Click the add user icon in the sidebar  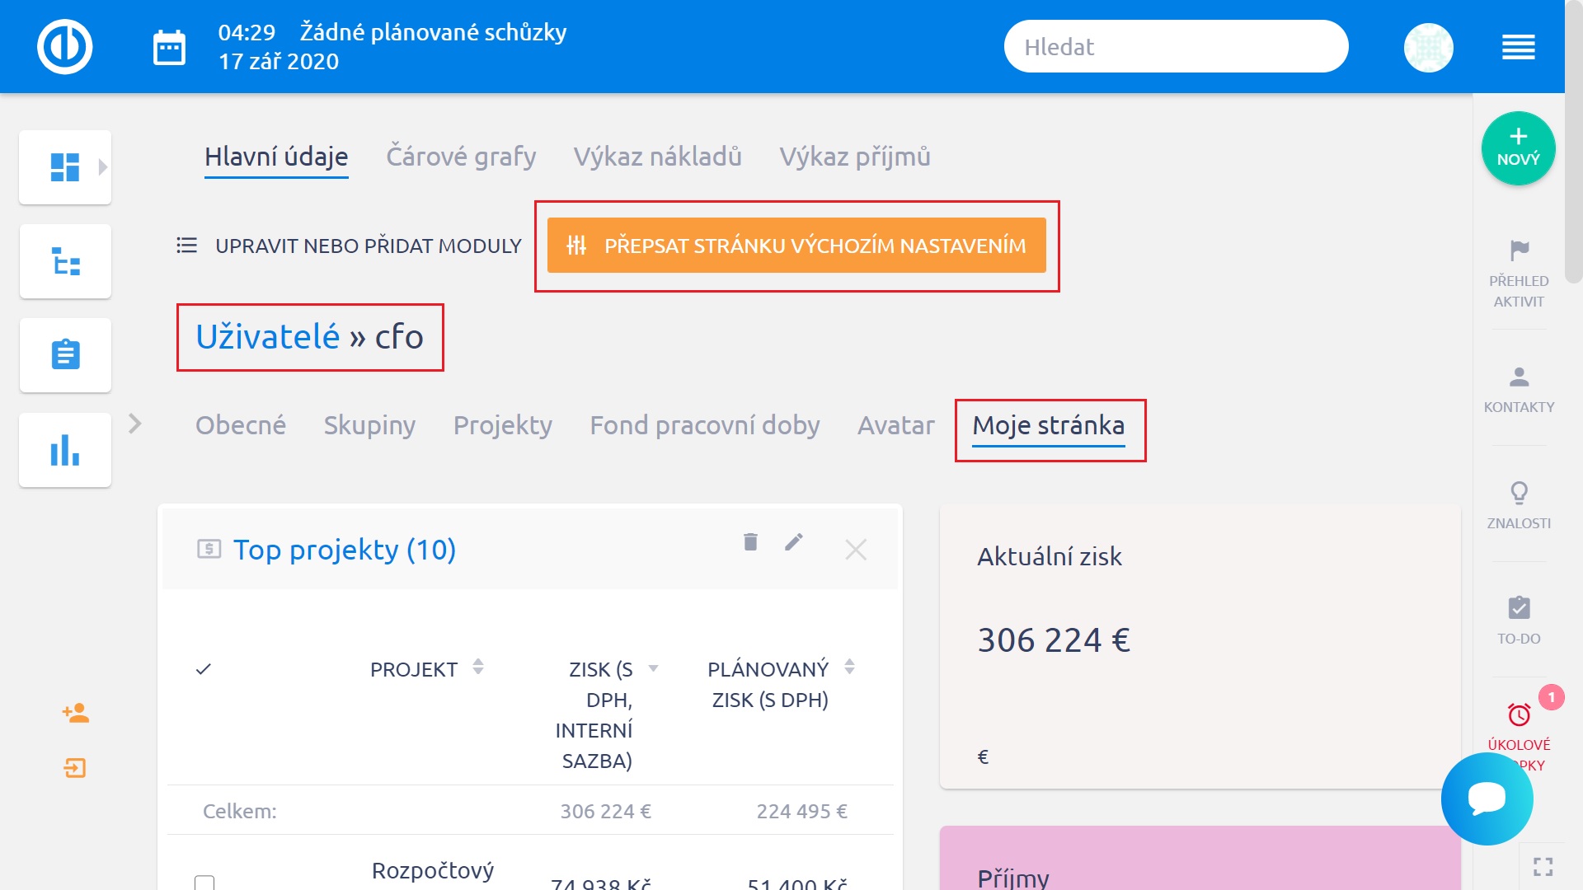(x=75, y=713)
